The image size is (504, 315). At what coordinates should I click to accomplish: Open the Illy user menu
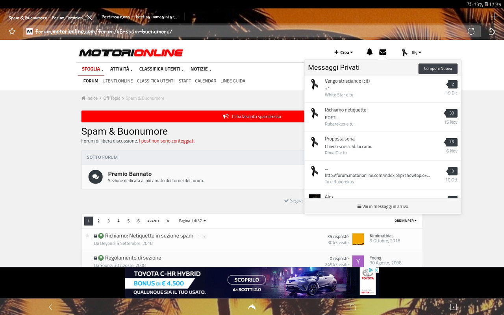pyautogui.click(x=411, y=52)
